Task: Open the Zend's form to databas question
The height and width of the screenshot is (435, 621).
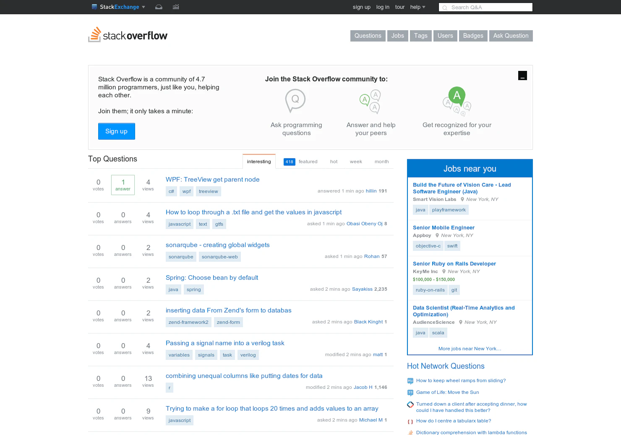Action: tap(229, 310)
